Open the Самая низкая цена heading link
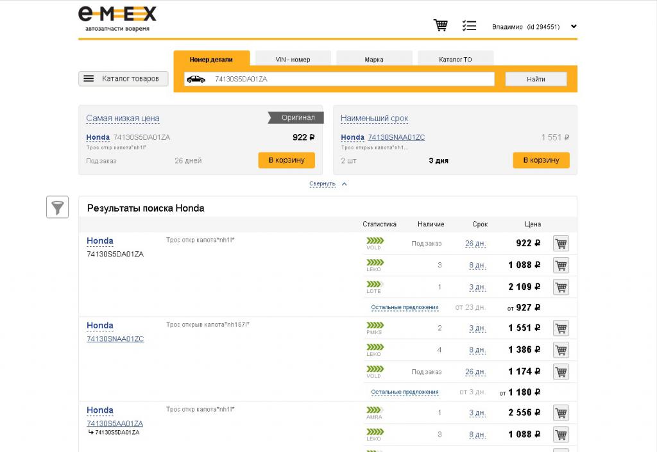This screenshot has height=452, width=657. (x=123, y=119)
